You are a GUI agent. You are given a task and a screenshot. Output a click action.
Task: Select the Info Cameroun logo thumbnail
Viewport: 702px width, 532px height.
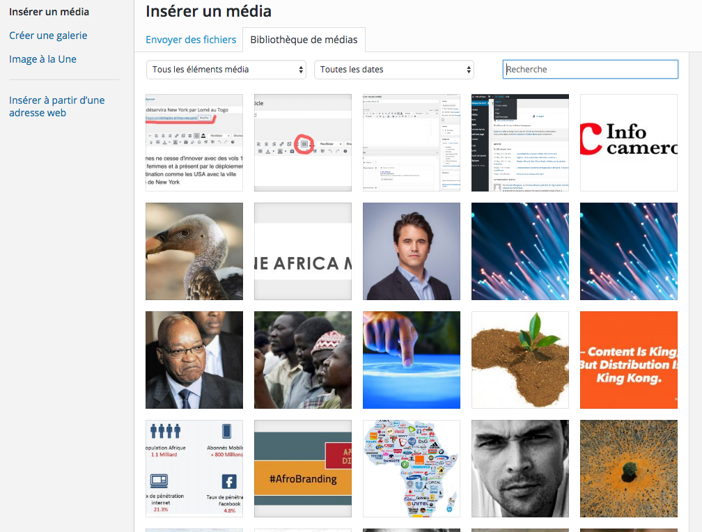point(628,143)
